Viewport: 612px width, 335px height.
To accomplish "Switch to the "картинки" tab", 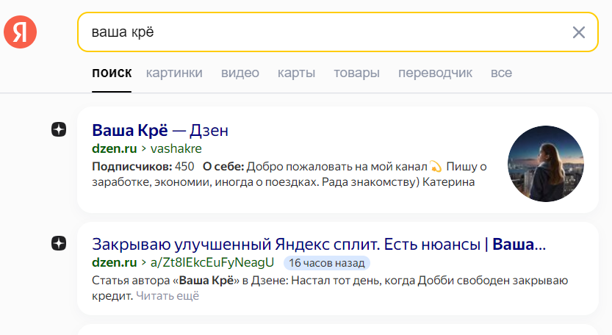I will point(174,73).
